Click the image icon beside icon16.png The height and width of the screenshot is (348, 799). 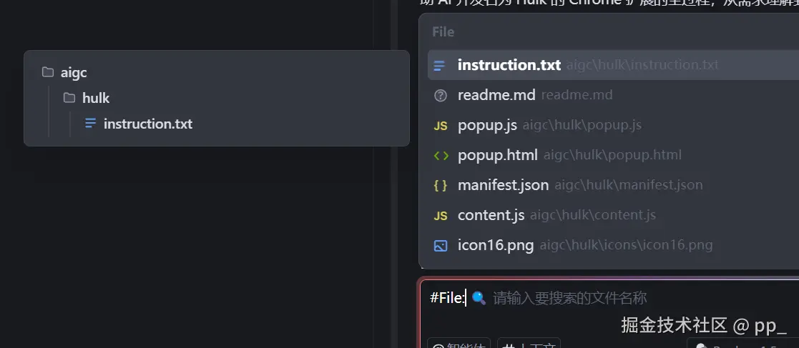[x=441, y=246]
